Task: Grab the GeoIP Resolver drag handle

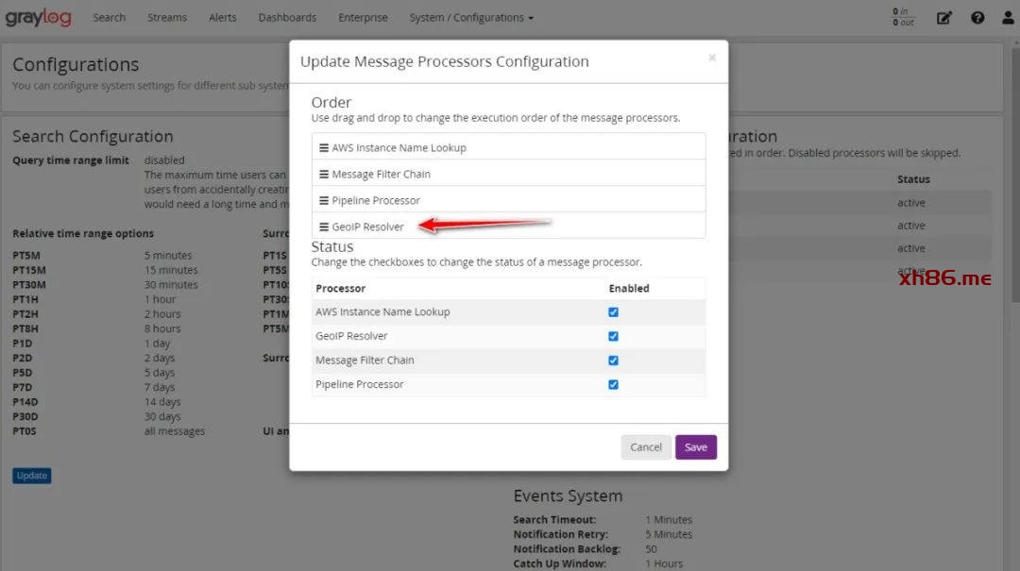Action: pos(324,227)
